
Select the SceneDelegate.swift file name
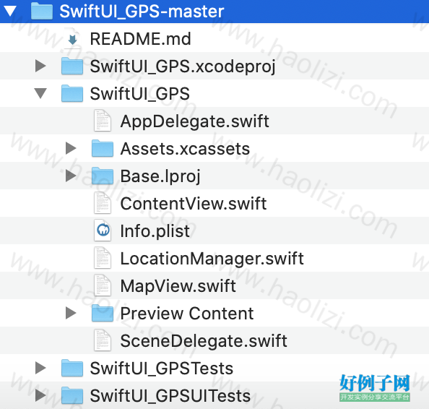click(204, 341)
